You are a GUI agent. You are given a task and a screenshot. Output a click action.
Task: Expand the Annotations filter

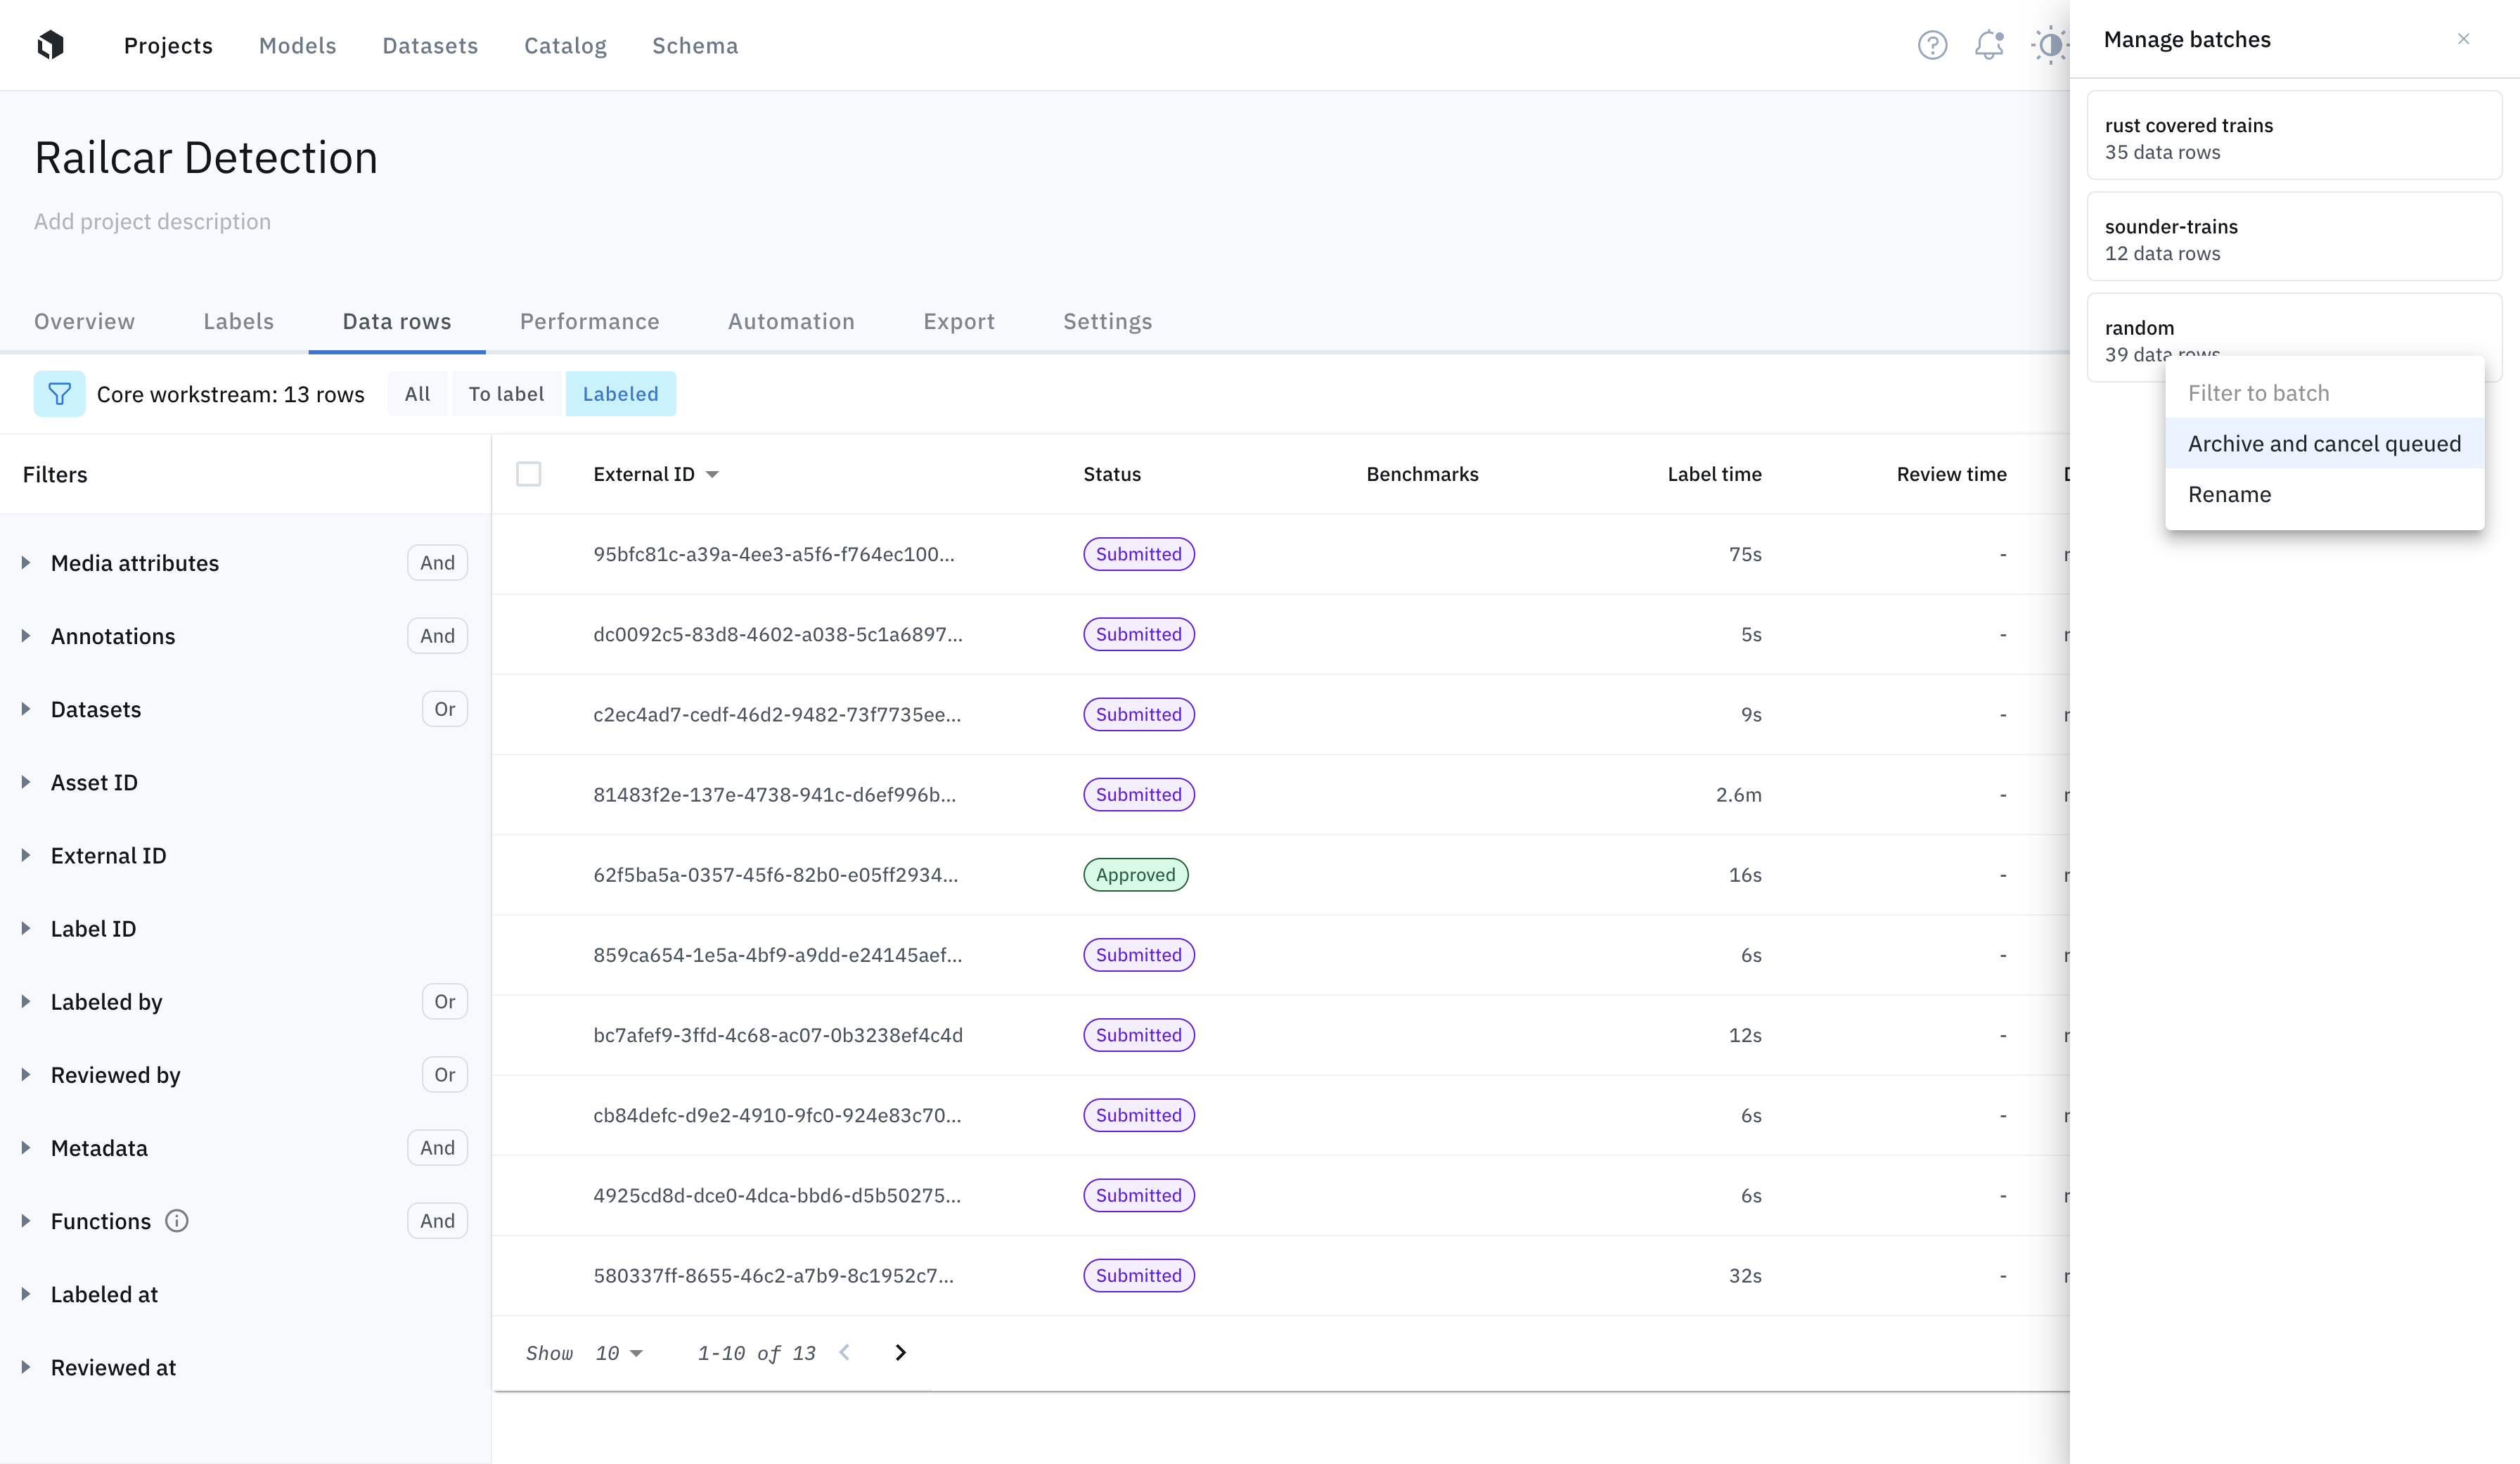[x=26, y=636]
